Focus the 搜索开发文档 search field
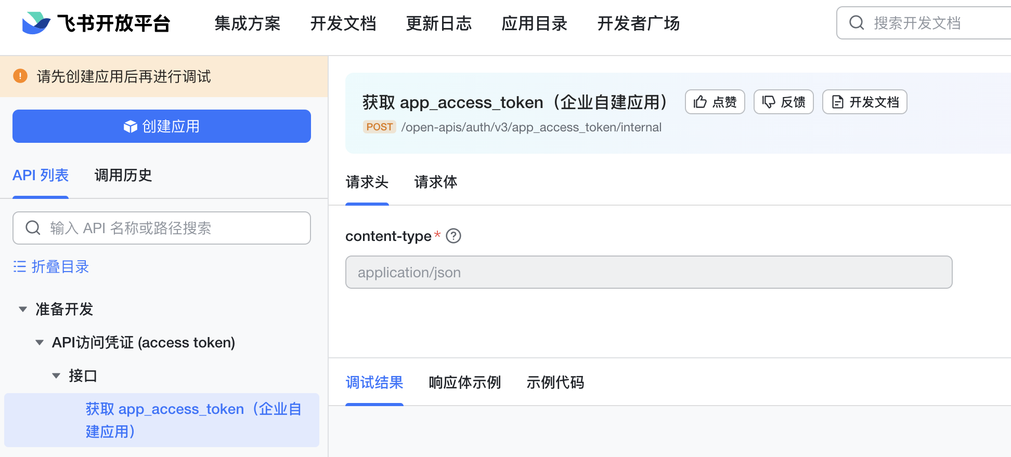Screen dimensions: 1011x457 click(x=924, y=23)
